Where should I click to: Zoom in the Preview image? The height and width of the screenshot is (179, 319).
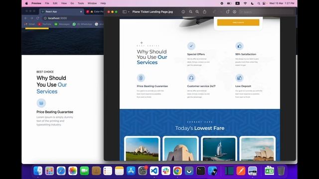tap(197, 12)
